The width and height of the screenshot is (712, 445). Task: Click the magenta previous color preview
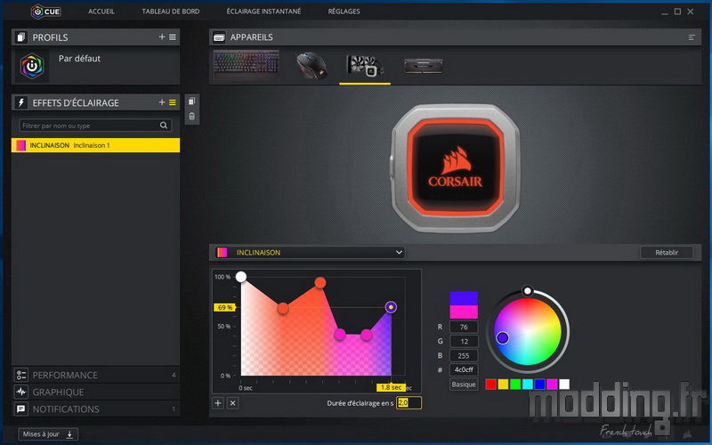point(464,312)
